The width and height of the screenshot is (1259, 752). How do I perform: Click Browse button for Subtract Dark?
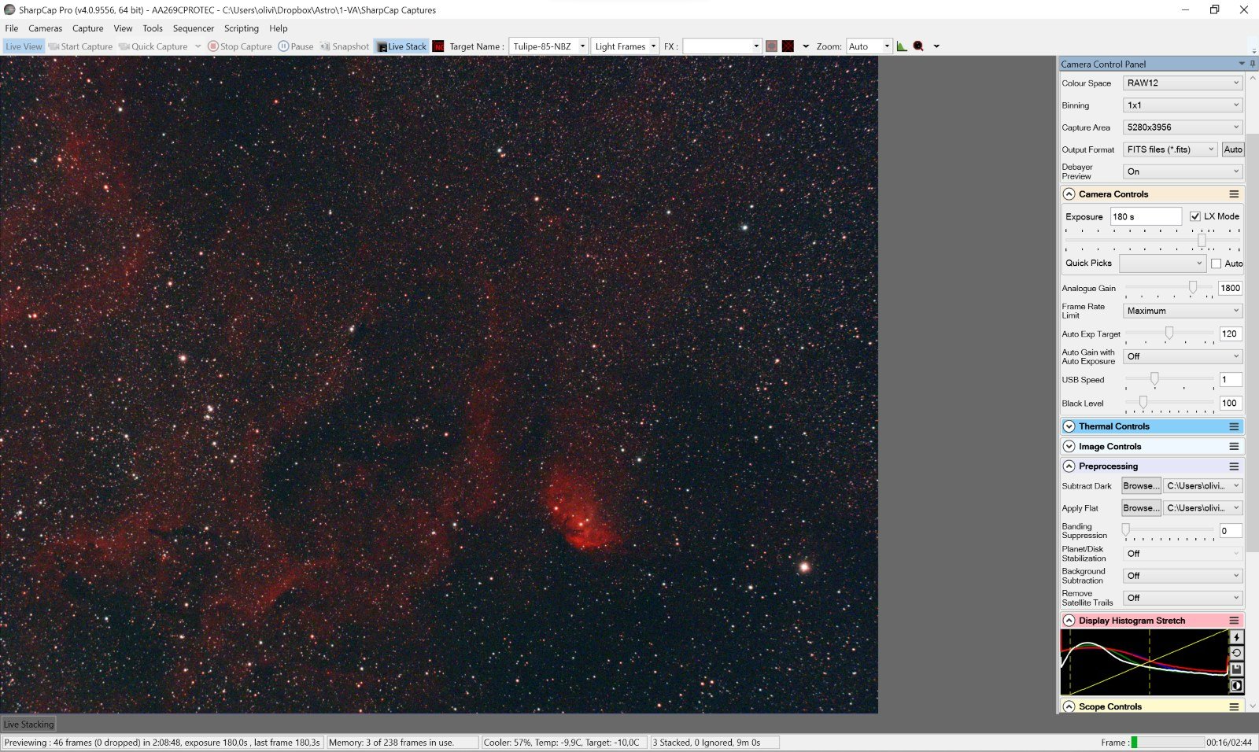tap(1140, 486)
